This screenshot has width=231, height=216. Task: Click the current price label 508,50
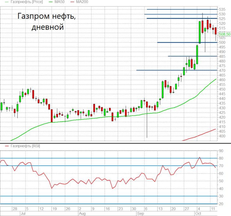[x=225, y=34]
